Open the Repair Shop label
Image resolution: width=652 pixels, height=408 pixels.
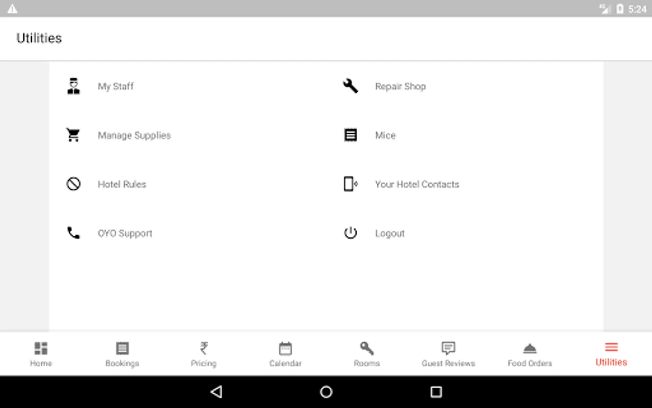point(400,87)
